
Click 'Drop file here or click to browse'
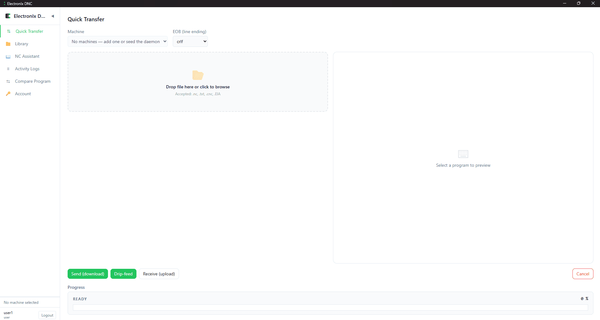198,87
